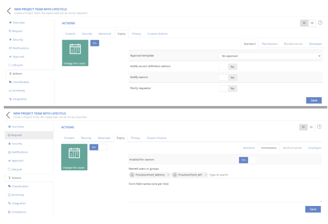Switch to grid view in top panel
The image size is (328, 224).
[304, 23]
